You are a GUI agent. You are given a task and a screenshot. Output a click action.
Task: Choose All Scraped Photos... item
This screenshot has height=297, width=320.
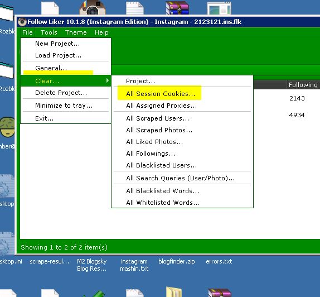(182, 130)
